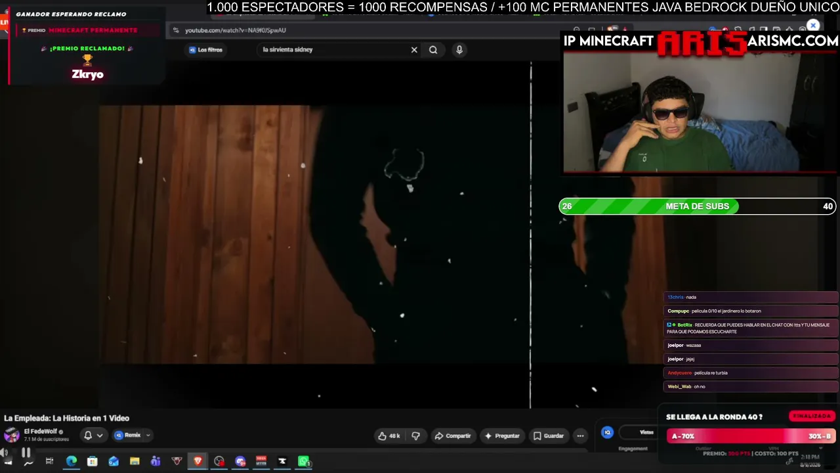Screen dimensions: 840x473
Task: Open the Mail app from the taskbar
Action: click(x=113, y=461)
